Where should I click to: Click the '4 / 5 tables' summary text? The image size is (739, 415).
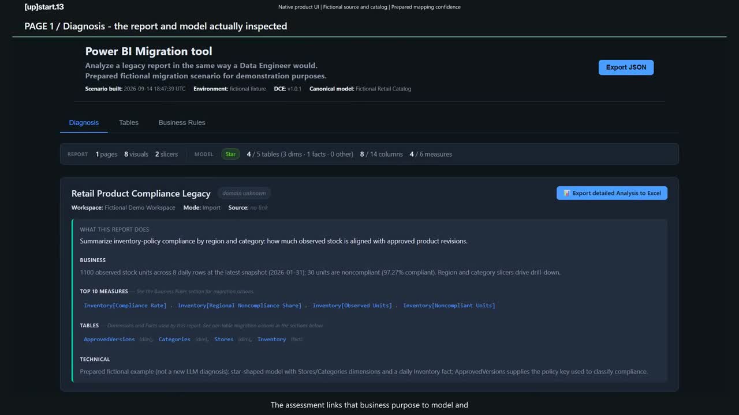click(300, 154)
